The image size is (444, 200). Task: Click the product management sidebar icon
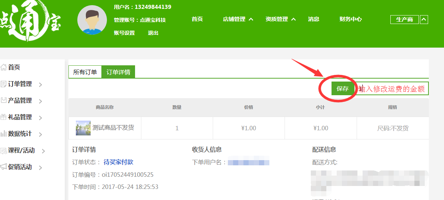(x=4, y=100)
